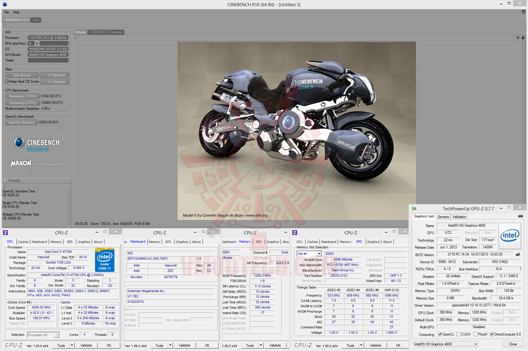The image size is (528, 351).
Task: Select the Pictures tab
Action: tap(80, 32)
